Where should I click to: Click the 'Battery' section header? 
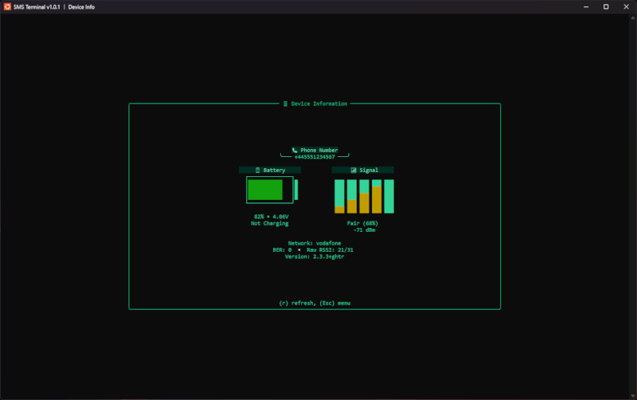(x=270, y=170)
